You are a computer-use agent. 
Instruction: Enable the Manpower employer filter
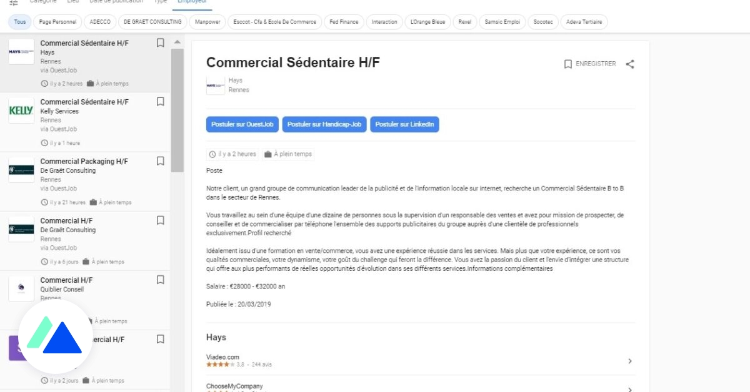point(207,22)
